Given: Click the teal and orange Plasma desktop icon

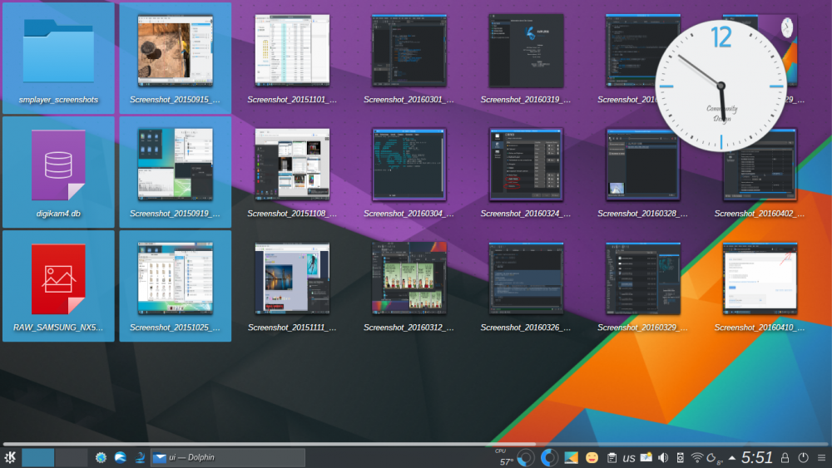Looking at the screenshot, I should click(571, 457).
